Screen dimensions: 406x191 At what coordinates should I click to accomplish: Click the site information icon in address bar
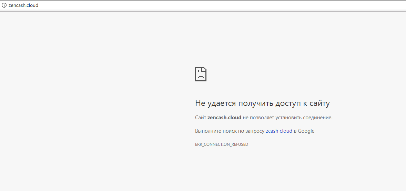click(x=4, y=6)
